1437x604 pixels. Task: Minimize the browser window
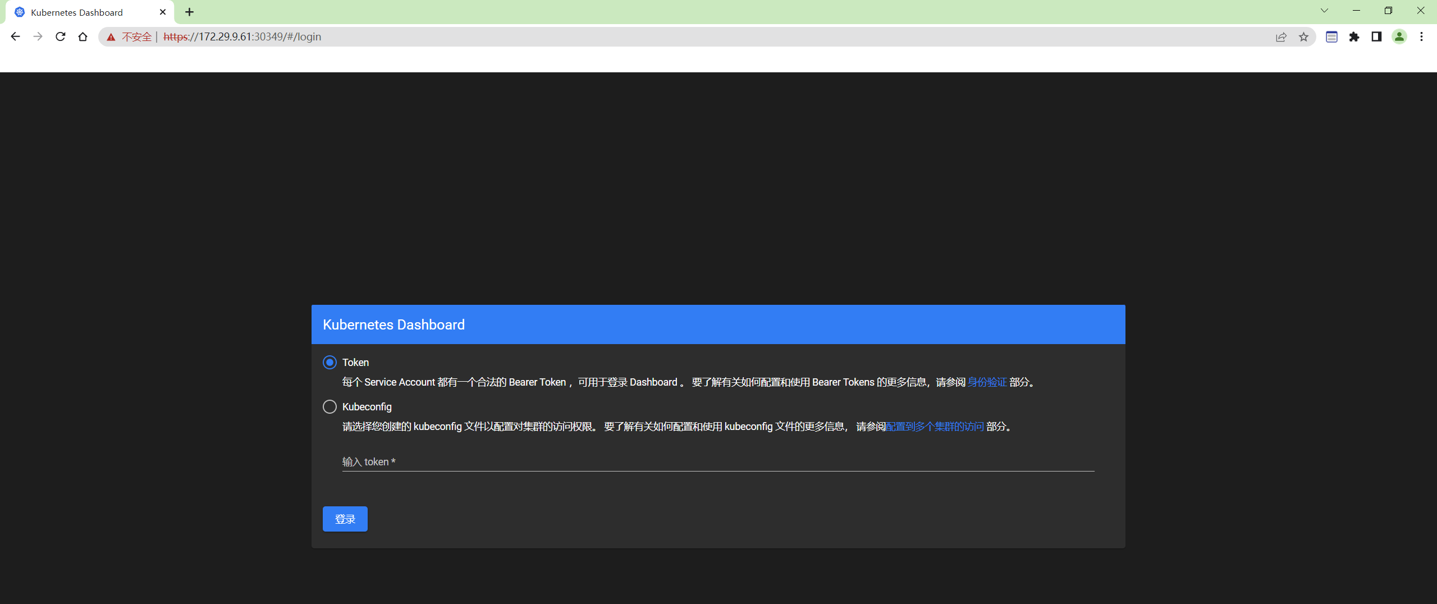click(x=1356, y=11)
